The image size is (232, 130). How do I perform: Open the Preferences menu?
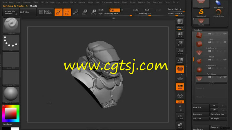tap(107, 2)
